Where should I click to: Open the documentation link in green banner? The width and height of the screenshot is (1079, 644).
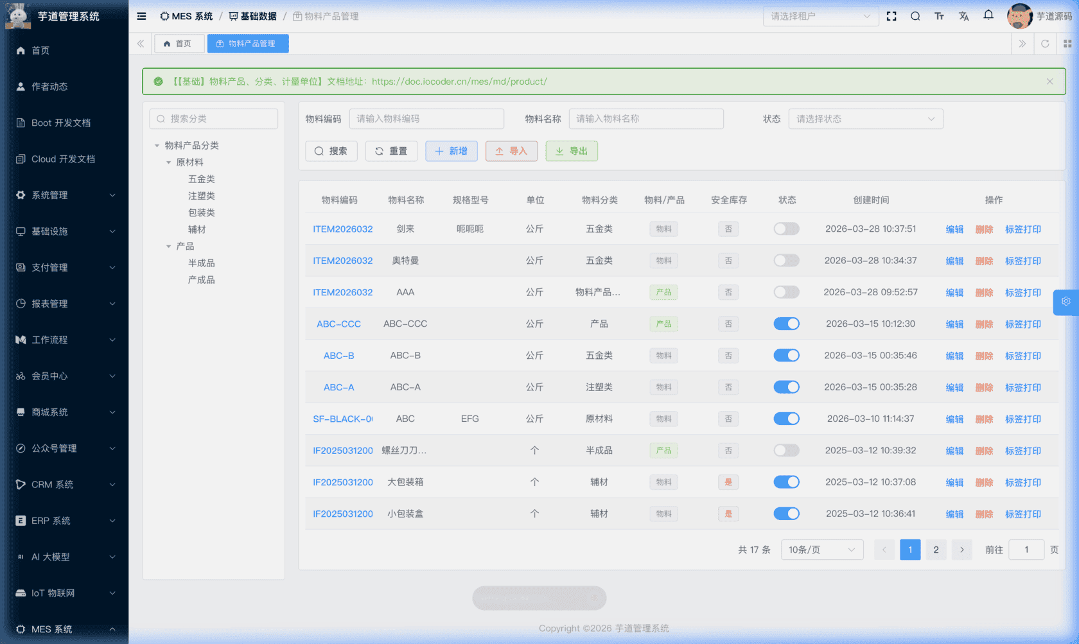click(461, 82)
